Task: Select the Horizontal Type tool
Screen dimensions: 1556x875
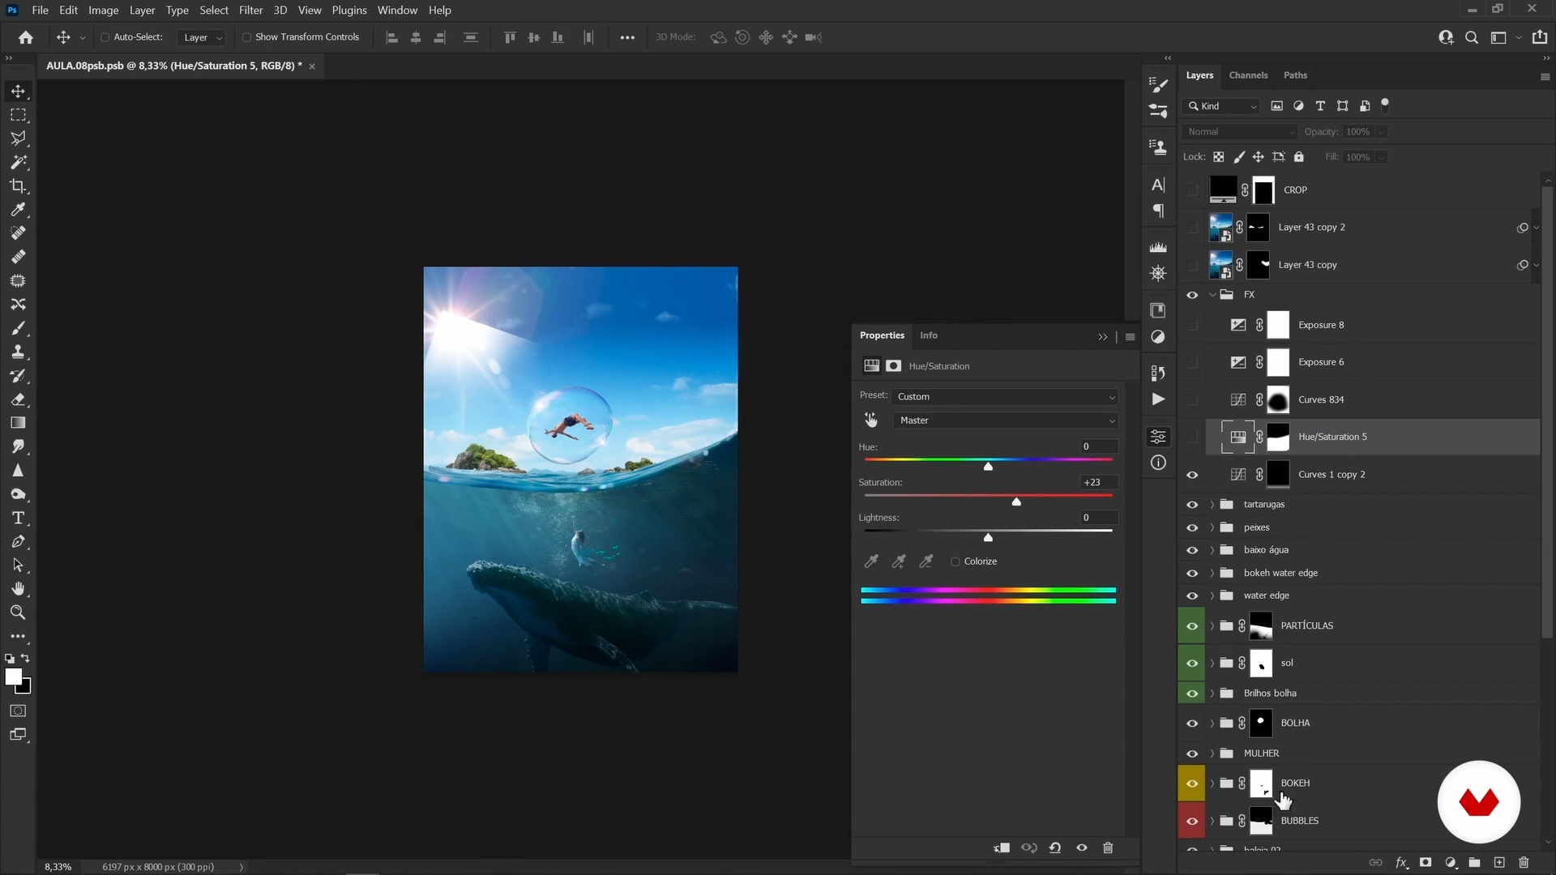Action: point(18,518)
